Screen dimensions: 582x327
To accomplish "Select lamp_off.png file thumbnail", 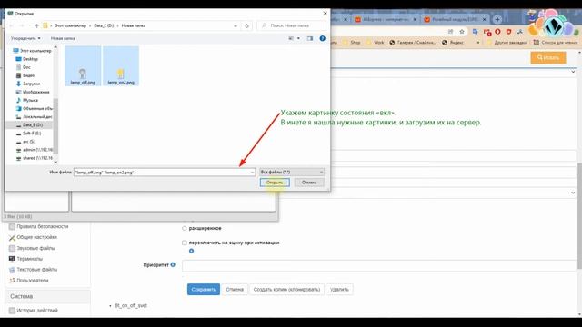I will [x=83, y=66].
